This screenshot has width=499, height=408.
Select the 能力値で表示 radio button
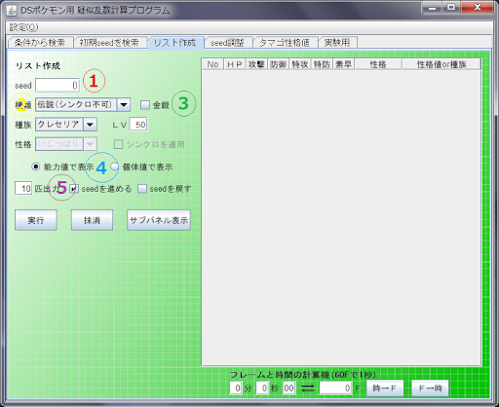pos(36,167)
